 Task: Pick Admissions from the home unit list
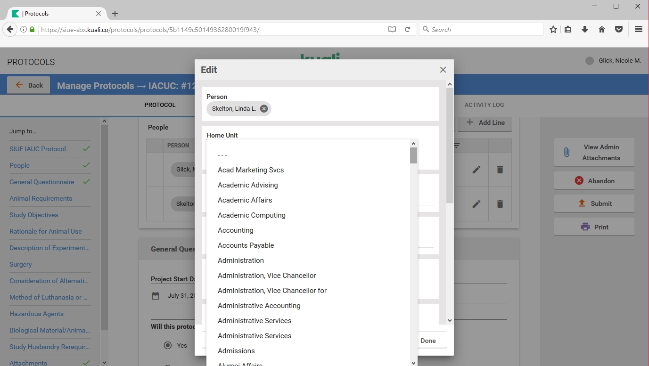click(236, 351)
